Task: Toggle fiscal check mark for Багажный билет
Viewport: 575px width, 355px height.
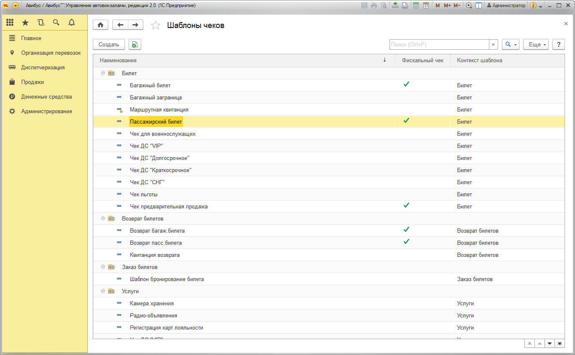Action: click(x=406, y=84)
